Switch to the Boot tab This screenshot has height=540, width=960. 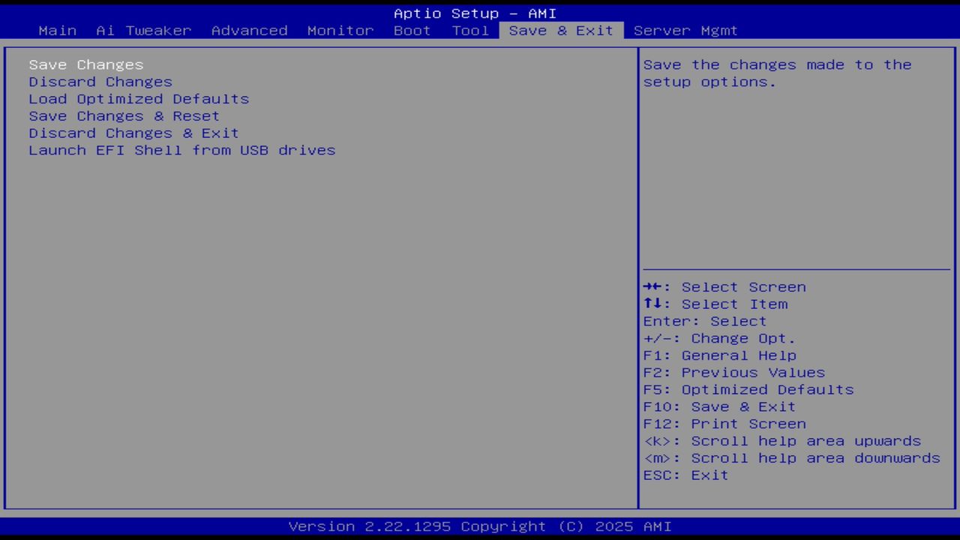[412, 31]
